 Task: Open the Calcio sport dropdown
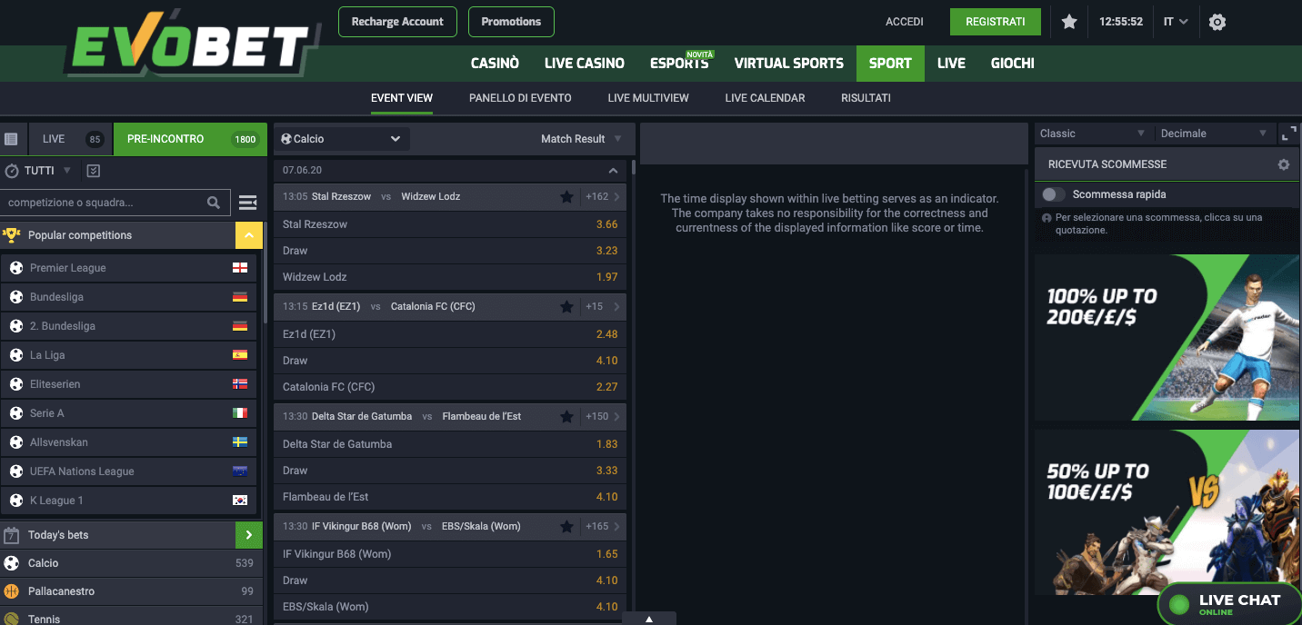coord(341,139)
